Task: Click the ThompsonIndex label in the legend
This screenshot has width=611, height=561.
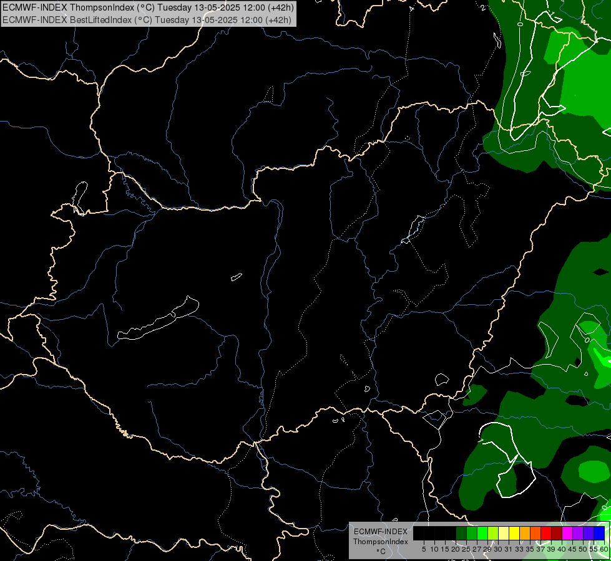Action: (x=381, y=542)
